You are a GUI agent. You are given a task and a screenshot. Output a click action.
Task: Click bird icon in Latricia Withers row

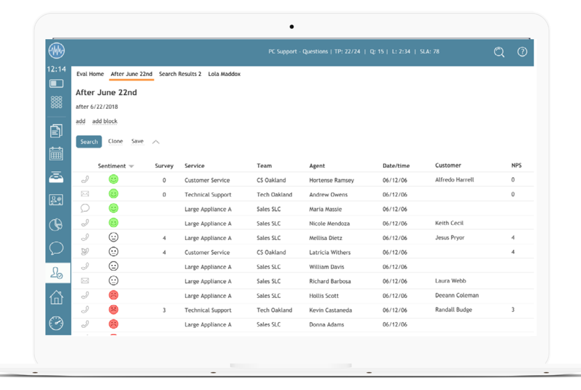pos(85,252)
